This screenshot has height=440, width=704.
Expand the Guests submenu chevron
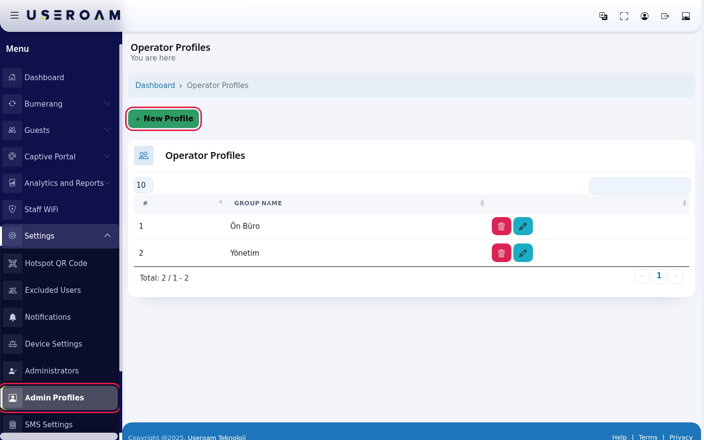108,130
